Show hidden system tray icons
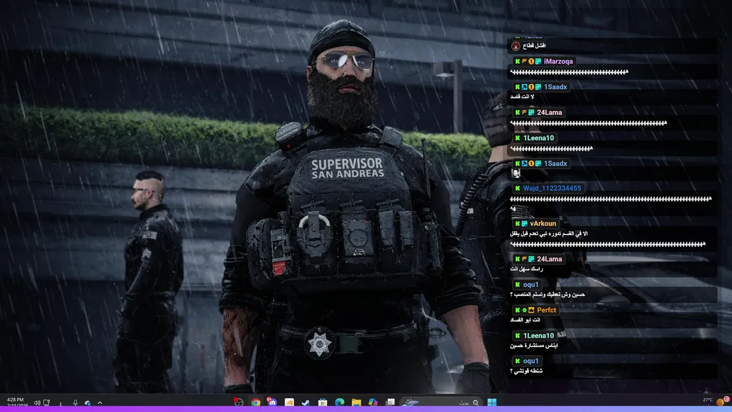This screenshot has height=412, width=732. click(x=100, y=403)
